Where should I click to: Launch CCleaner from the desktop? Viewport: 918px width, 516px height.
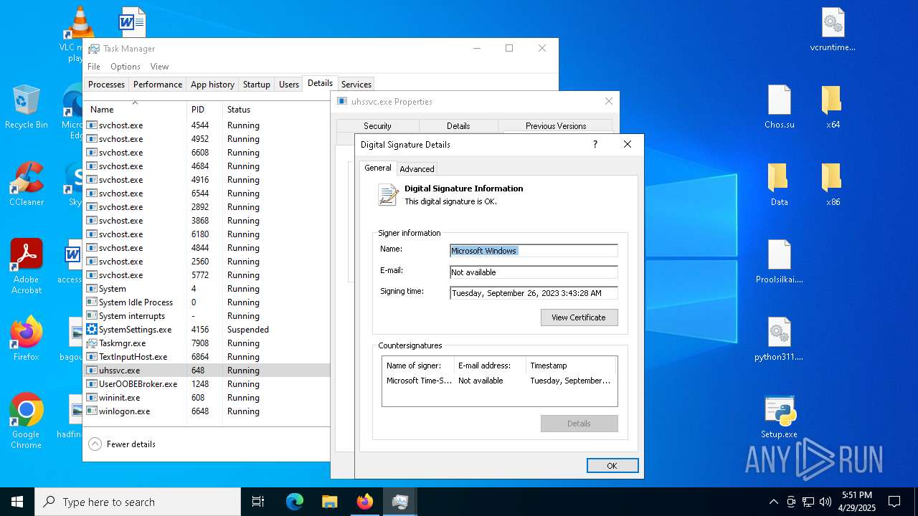pos(26,184)
